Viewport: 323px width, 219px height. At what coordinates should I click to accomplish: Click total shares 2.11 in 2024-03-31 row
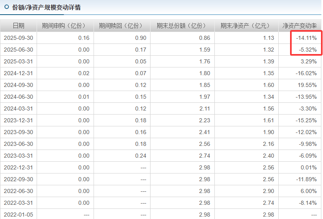tap(205, 108)
